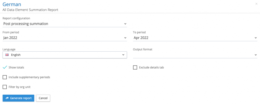Click the Cancel button
The width and height of the screenshot is (260, 104).
point(43,98)
